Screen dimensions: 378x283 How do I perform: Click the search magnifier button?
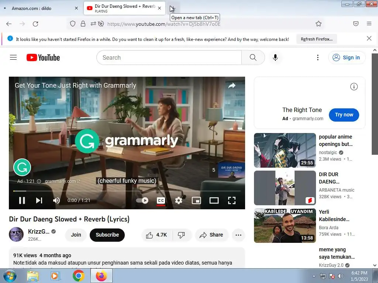click(253, 57)
